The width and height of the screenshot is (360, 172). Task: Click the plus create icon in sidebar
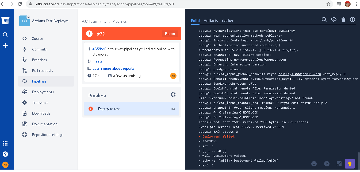pyautogui.click(x=5, y=46)
